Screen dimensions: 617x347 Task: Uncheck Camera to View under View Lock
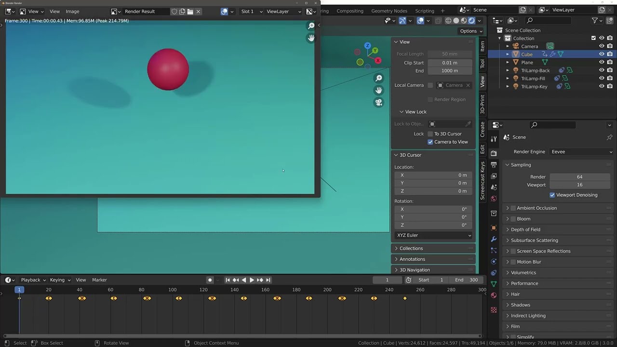coord(430,142)
